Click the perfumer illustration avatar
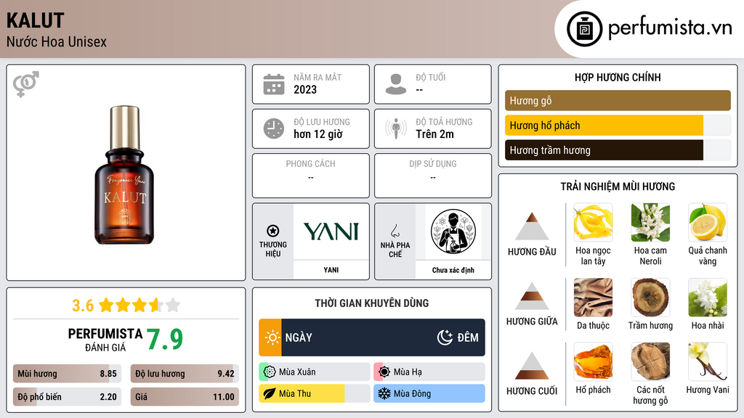The image size is (744, 418). click(453, 231)
